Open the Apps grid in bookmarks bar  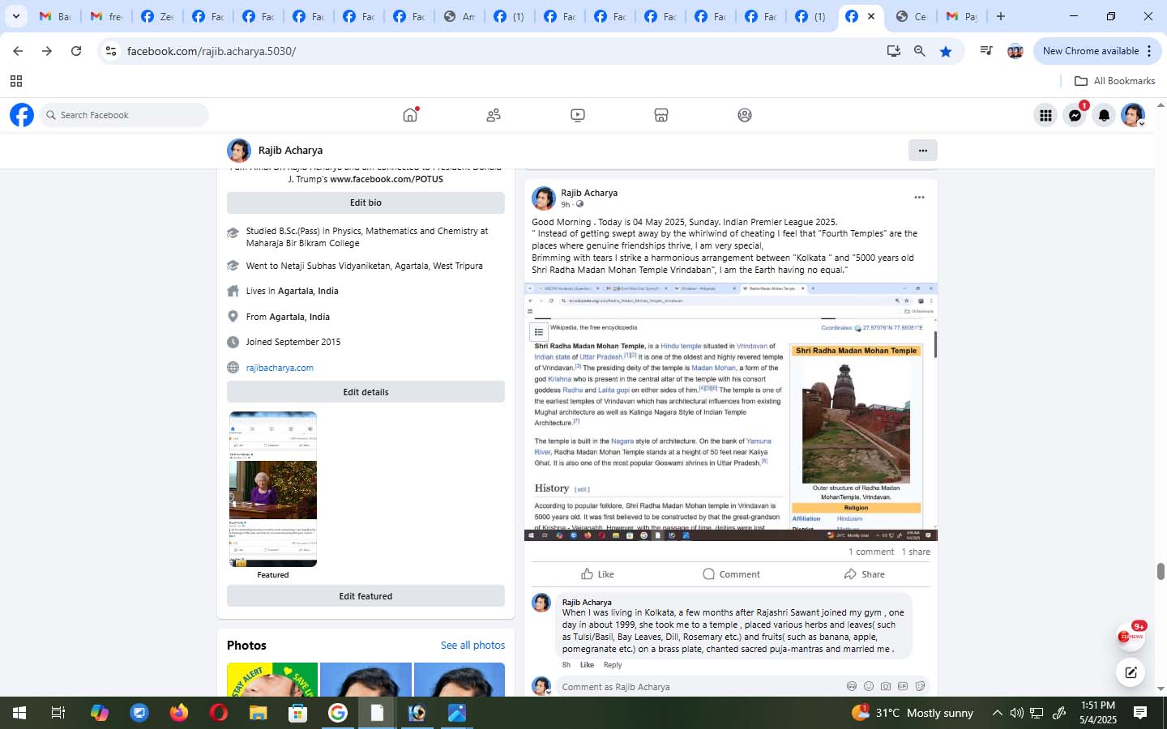(x=15, y=81)
